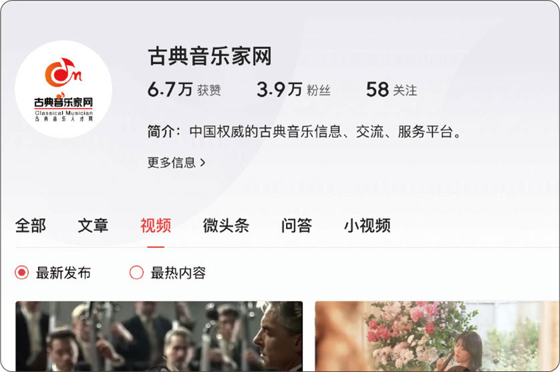Viewport: 560px width, 372px height.
Task: Click the 6.7万 获赞 count
Action: pos(184,89)
